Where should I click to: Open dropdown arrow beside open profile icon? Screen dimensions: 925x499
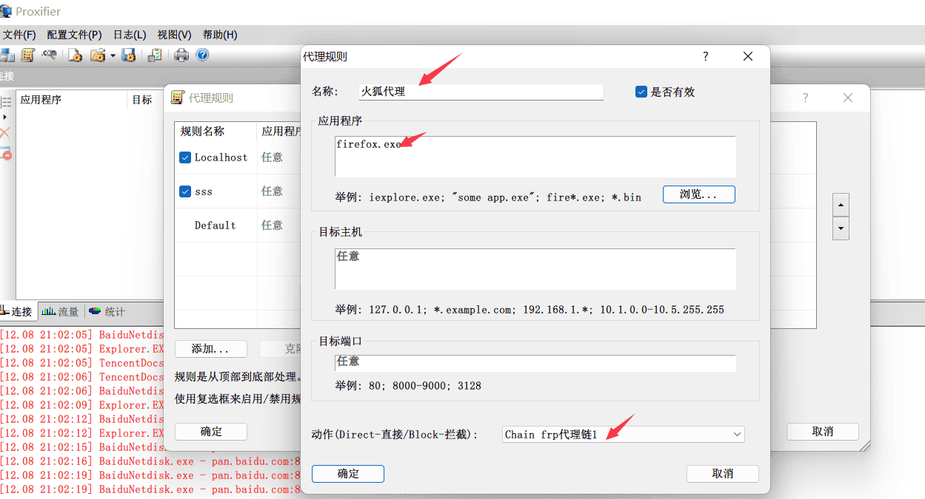(113, 55)
